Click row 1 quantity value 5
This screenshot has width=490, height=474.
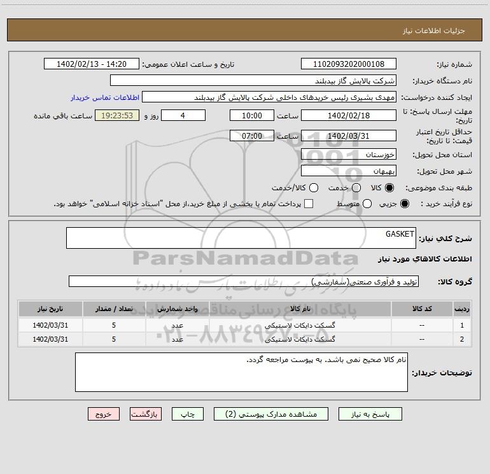114,325
